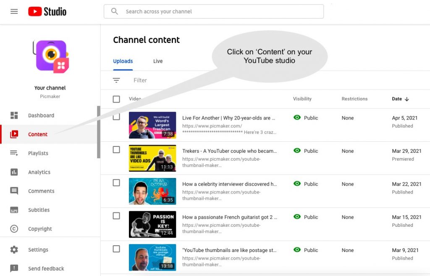Image resolution: width=430 pixels, height=276 pixels.
Task: Open Dashboard from the sidebar
Action: tap(41, 115)
